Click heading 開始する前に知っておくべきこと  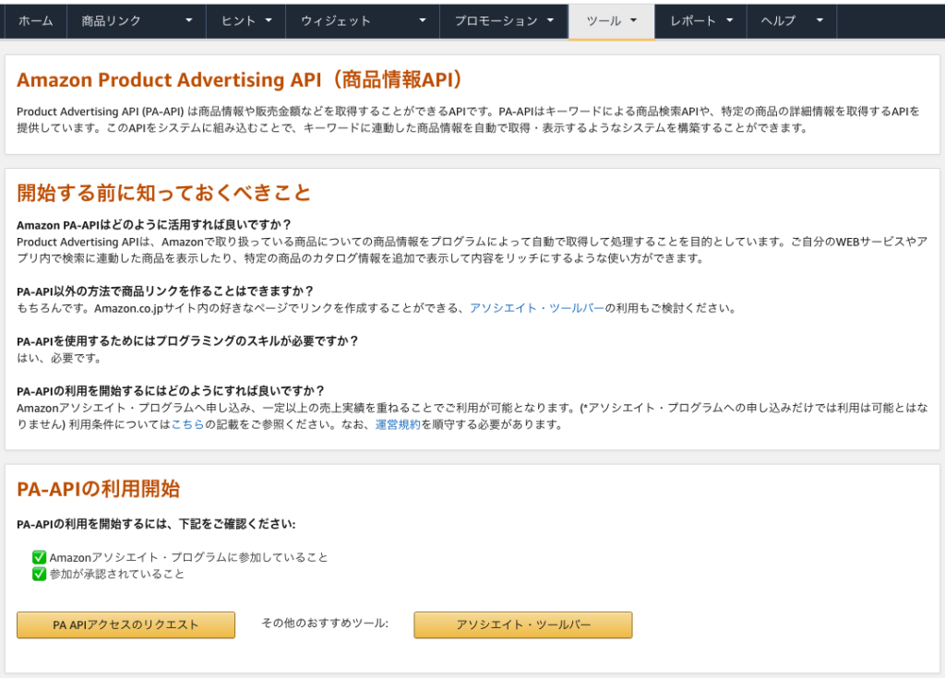(164, 193)
